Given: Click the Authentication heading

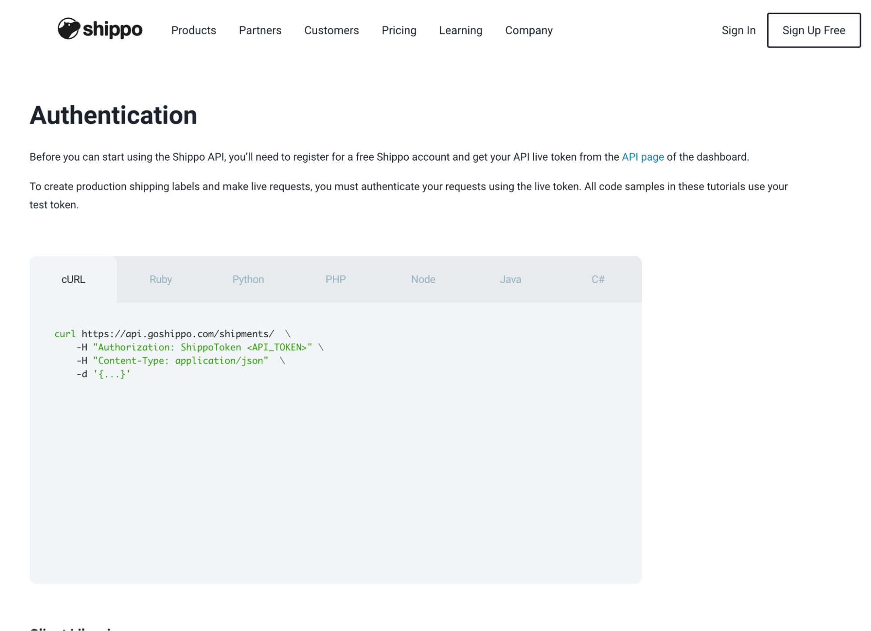Looking at the screenshot, I should pos(113,115).
